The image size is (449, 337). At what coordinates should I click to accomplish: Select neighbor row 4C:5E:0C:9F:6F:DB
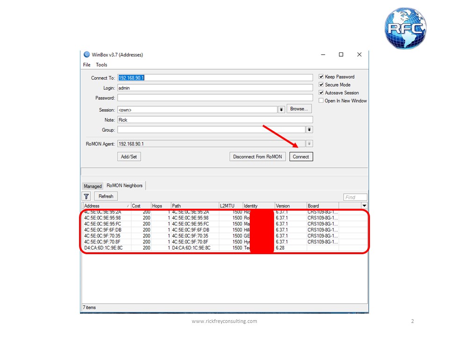(x=225, y=230)
